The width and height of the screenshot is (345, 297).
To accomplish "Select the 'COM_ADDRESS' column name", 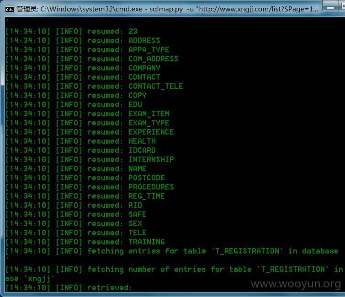I will (x=154, y=59).
